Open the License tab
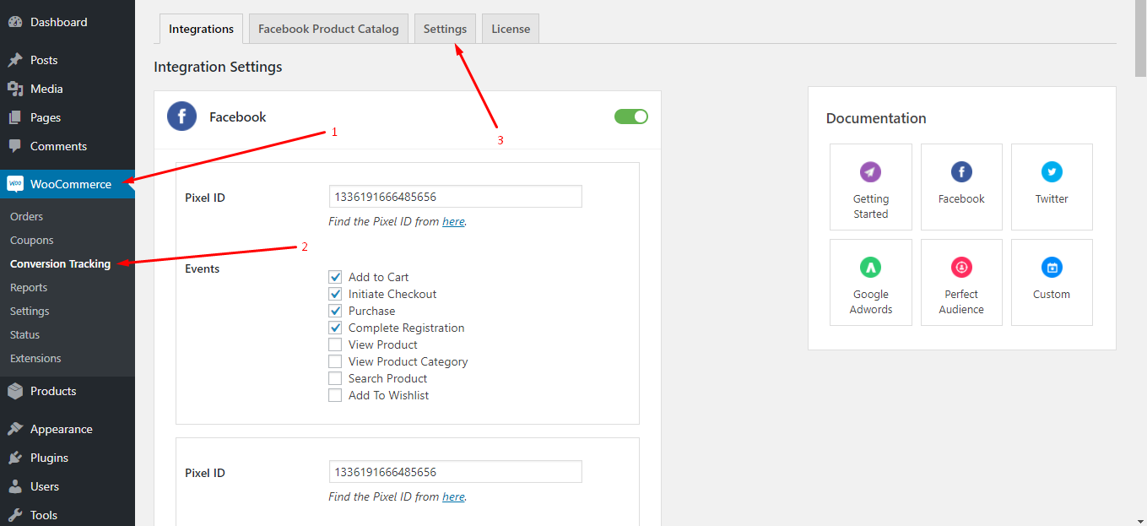The height and width of the screenshot is (526, 1147). (x=511, y=29)
